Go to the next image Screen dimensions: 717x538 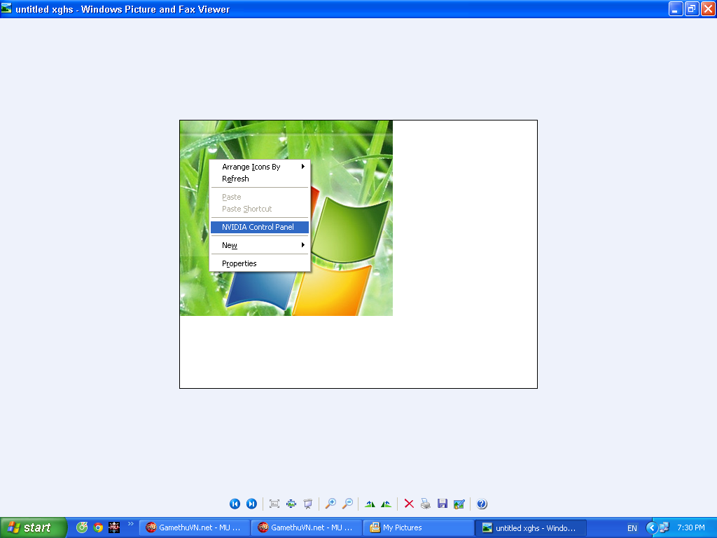(251, 504)
